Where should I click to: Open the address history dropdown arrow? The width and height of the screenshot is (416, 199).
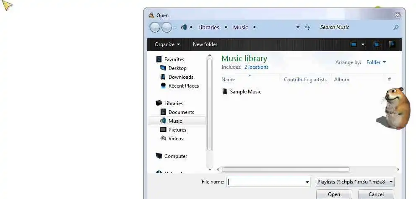tap(298, 27)
